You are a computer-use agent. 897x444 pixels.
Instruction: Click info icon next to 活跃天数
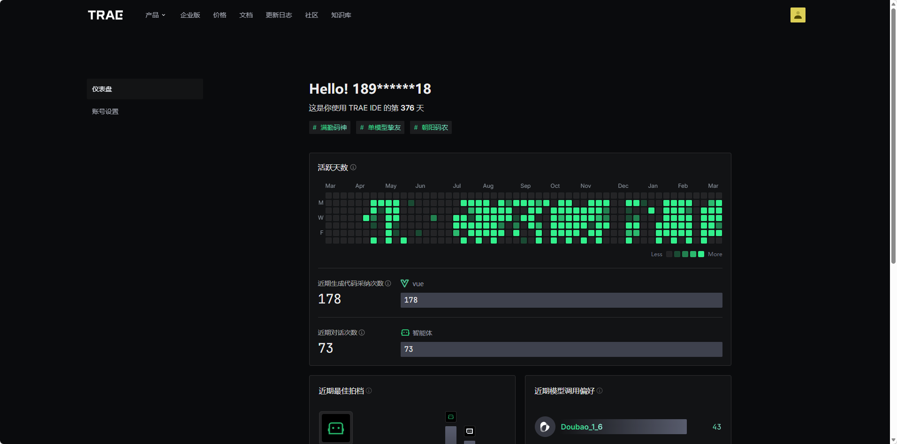pos(353,167)
